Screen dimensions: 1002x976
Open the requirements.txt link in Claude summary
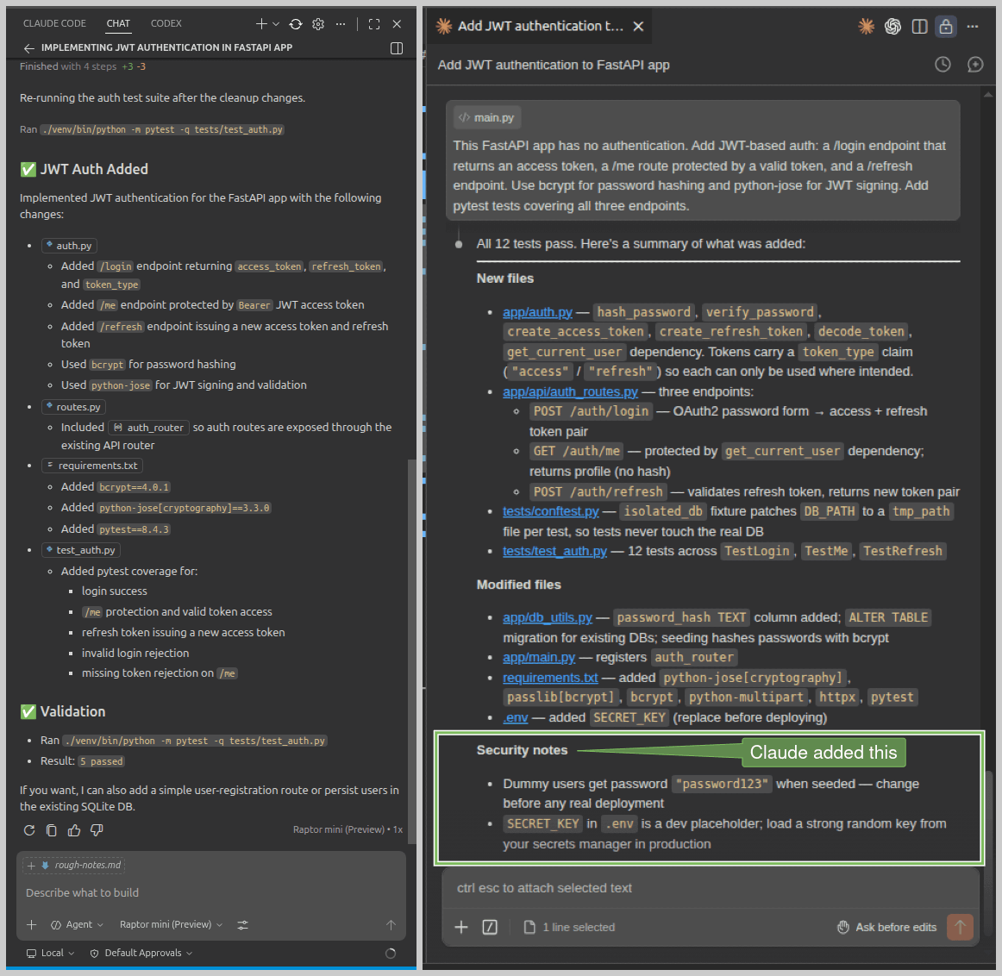(550, 678)
